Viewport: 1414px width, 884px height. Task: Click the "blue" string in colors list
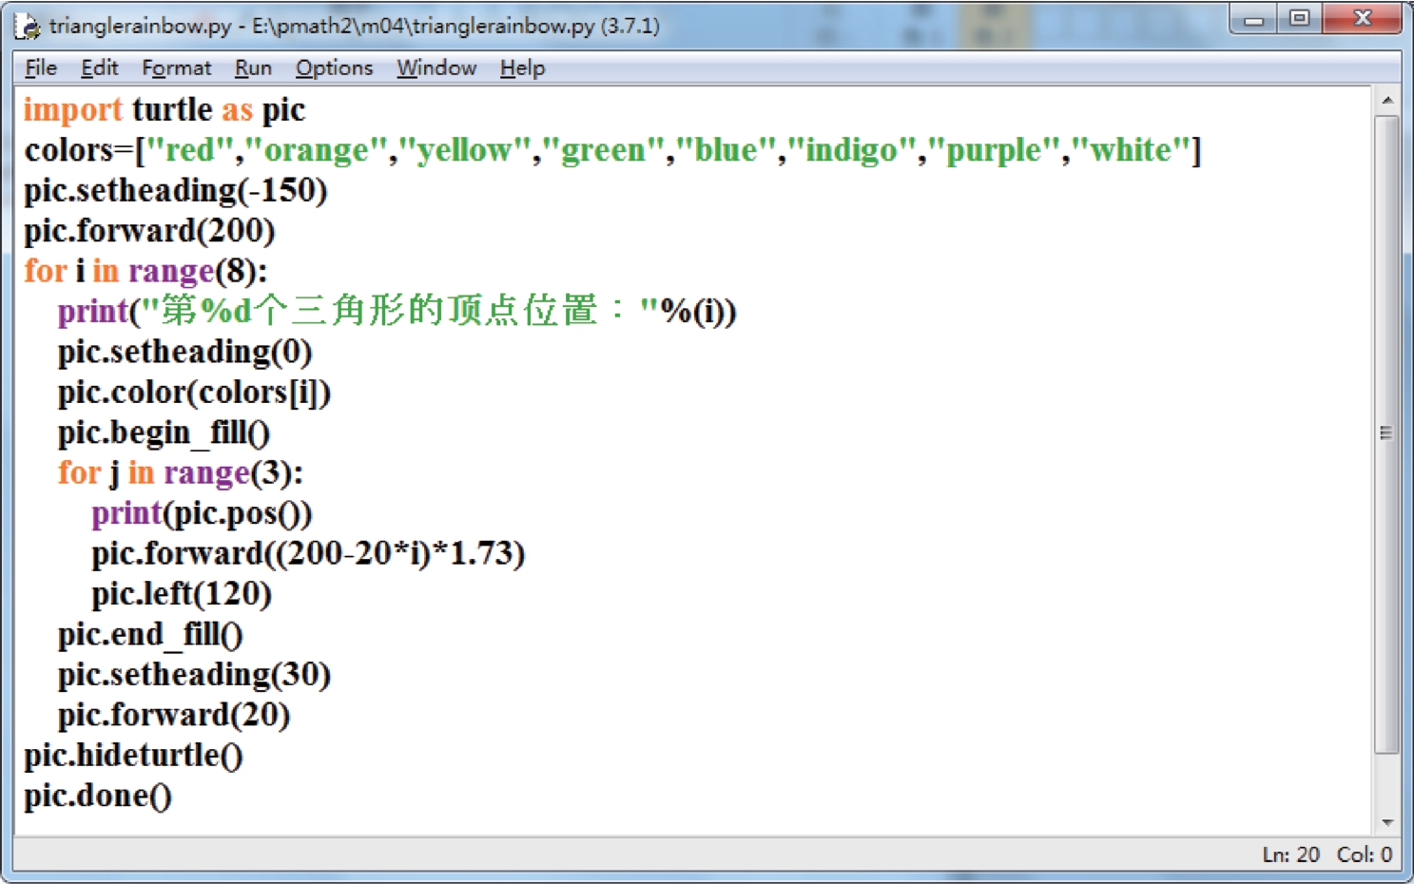click(726, 150)
